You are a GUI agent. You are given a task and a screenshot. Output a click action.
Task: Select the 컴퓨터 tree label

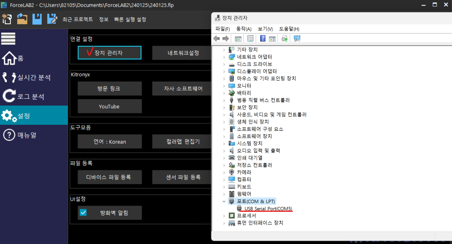[244, 179]
